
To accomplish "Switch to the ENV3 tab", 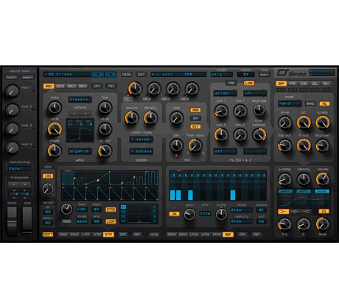I will click(172, 235).
